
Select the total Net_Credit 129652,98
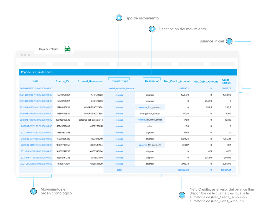tap(183, 170)
